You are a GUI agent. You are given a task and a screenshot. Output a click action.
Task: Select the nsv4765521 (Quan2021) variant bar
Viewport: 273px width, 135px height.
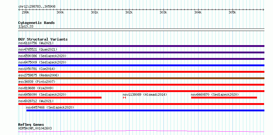click(x=141, y=52)
